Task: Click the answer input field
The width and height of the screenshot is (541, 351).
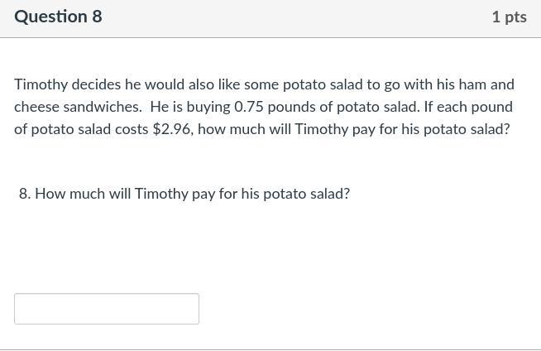Action: click(x=107, y=309)
